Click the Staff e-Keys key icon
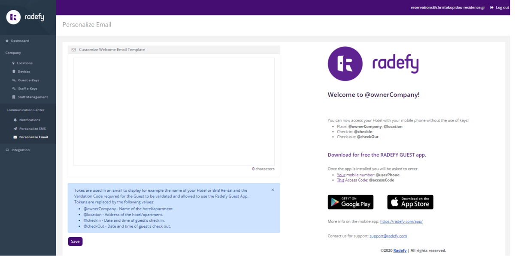The width and height of the screenshot is (515, 256). [14, 89]
